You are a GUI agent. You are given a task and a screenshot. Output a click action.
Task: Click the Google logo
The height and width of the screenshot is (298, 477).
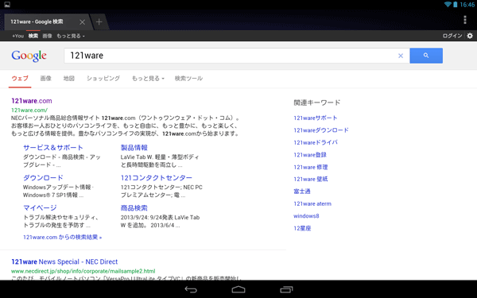click(x=29, y=56)
